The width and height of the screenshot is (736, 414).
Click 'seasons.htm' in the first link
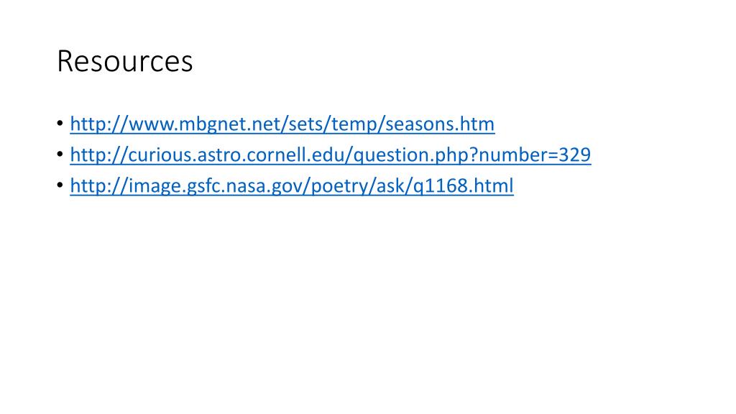point(440,124)
